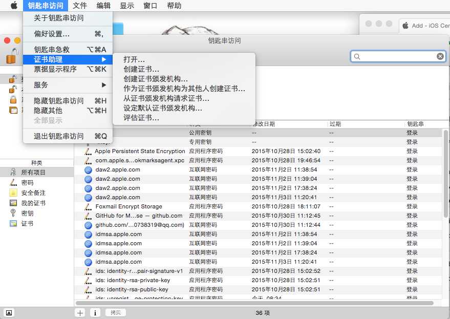This screenshot has height=319, width=450.
Task: Select the padlocked keychain icon in sidebar
Action: coord(13,100)
